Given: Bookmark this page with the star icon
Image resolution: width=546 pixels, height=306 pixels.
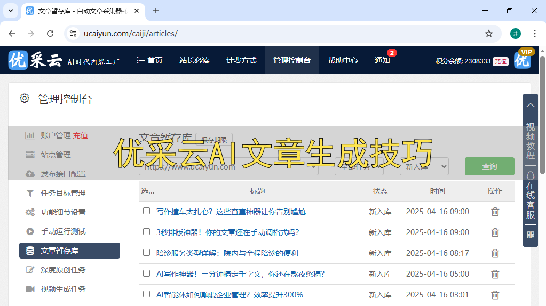Looking at the screenshot, I should pyautogui.click(x=489, y=34).
